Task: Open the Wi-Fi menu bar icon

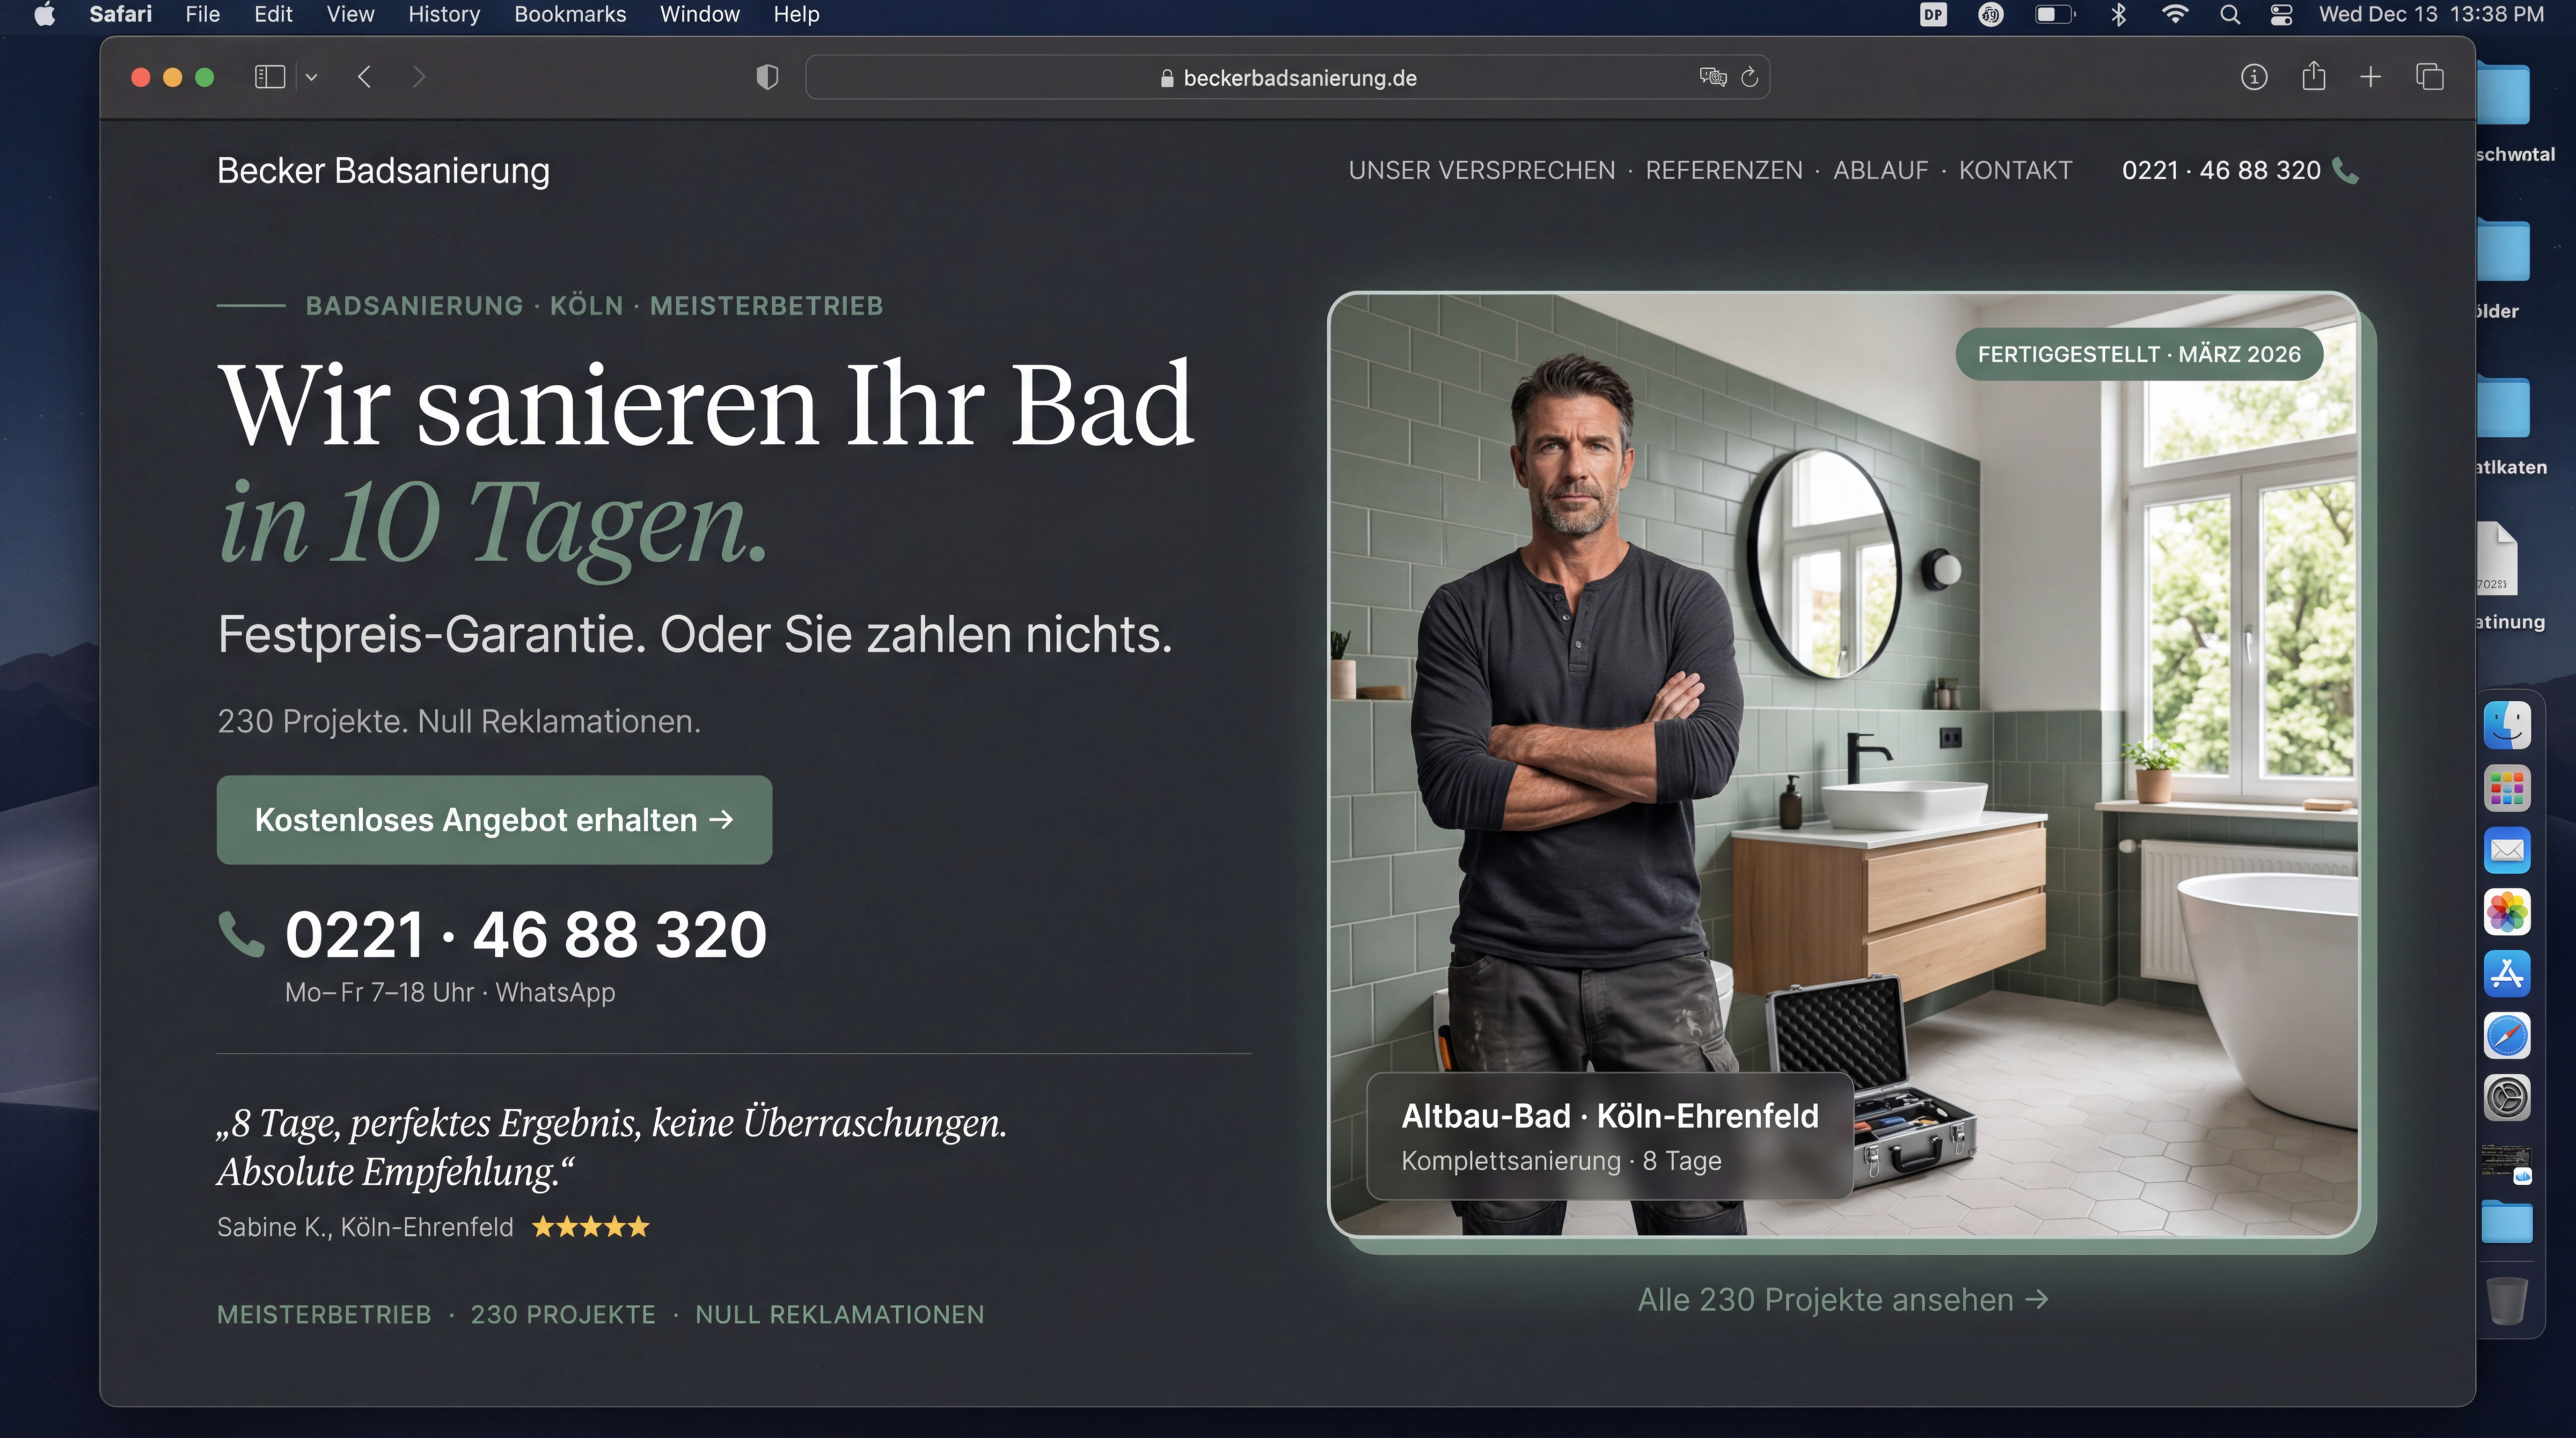Action: [2175, 14]
